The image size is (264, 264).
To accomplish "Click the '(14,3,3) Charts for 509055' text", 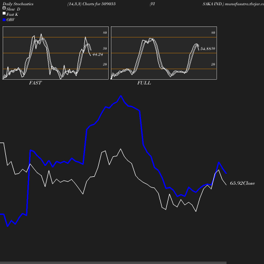I will [x=91, y=4].
